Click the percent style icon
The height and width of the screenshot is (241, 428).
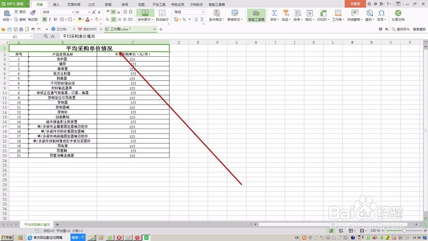point(184,19)
